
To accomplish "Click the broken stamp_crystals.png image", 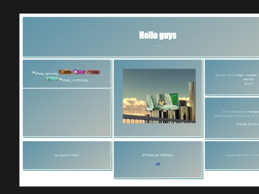I will click(x=74, y=80).
